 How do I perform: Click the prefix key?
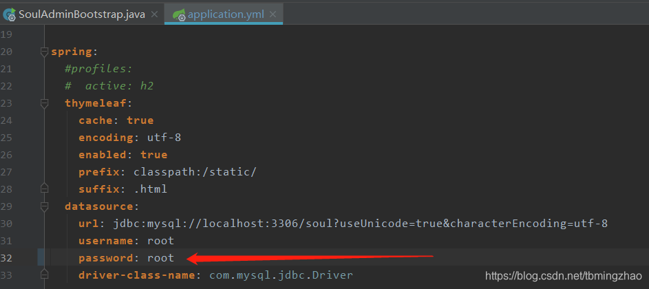tap(99, 172)
